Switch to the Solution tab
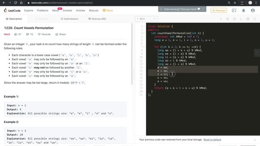Viewport: 260px width, 146px height. coord(42,19)
